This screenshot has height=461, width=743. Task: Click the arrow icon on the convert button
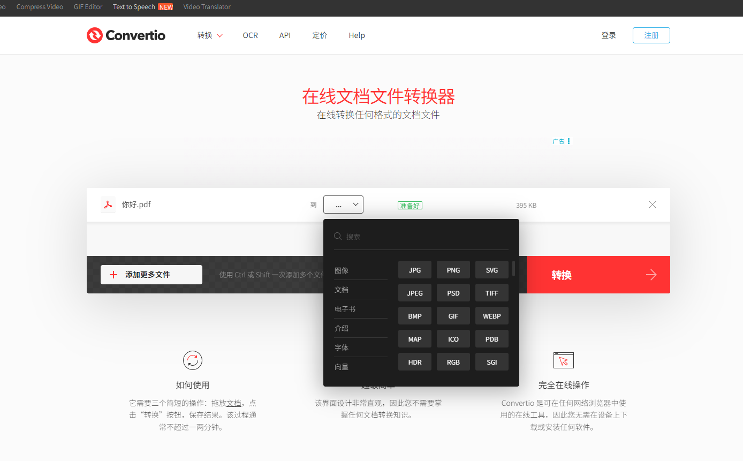click(x=651, y=275)
